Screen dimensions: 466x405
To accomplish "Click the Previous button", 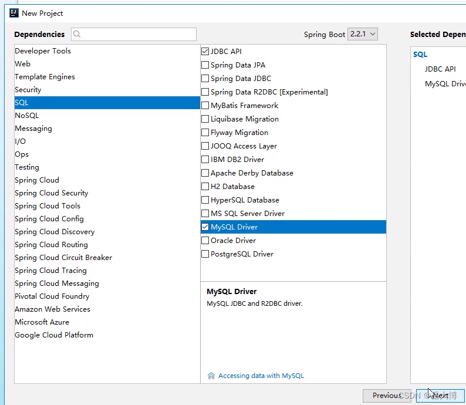I will (387, 396).
